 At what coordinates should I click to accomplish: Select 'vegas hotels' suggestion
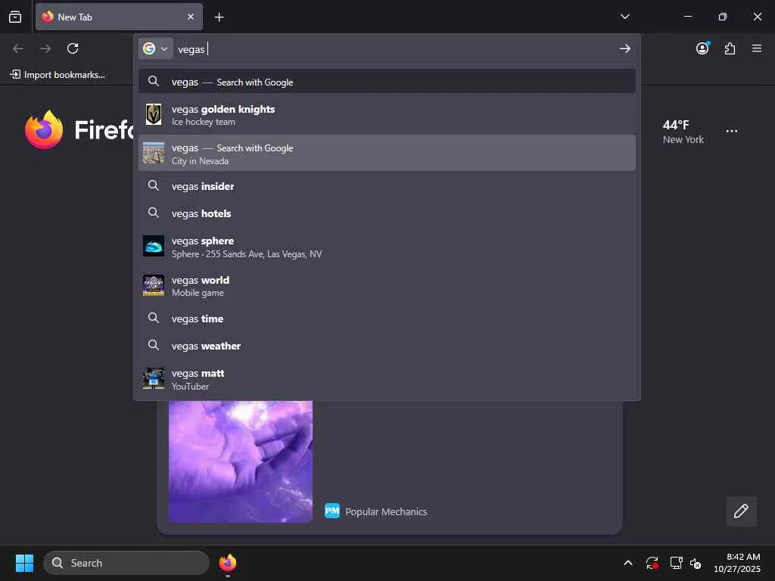pyautogui.click(x=387, y=213)
